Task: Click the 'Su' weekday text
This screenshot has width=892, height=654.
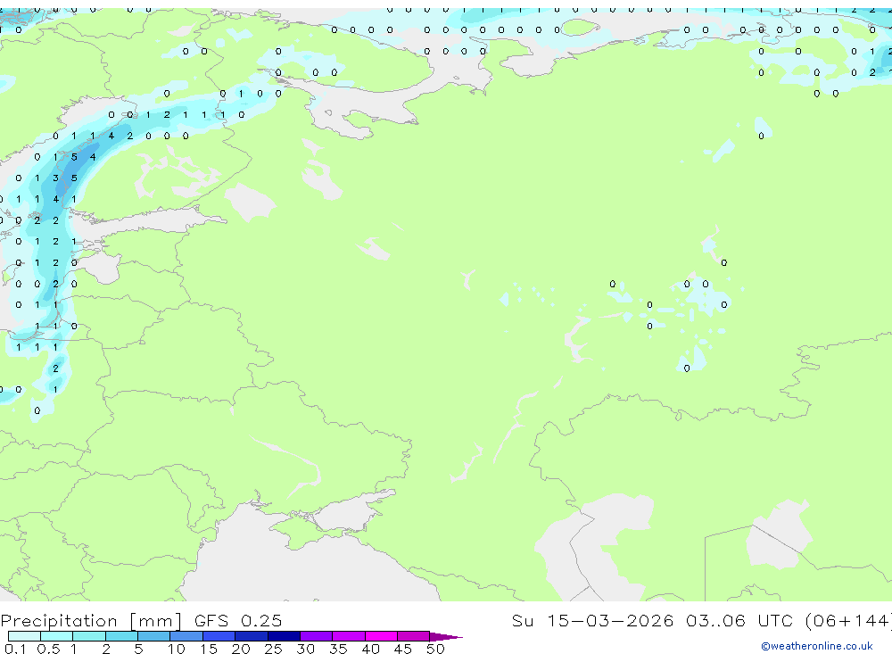Action: [522, 620]
